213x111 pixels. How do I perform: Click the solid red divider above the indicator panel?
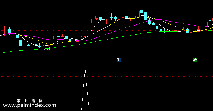click(106, 62)
